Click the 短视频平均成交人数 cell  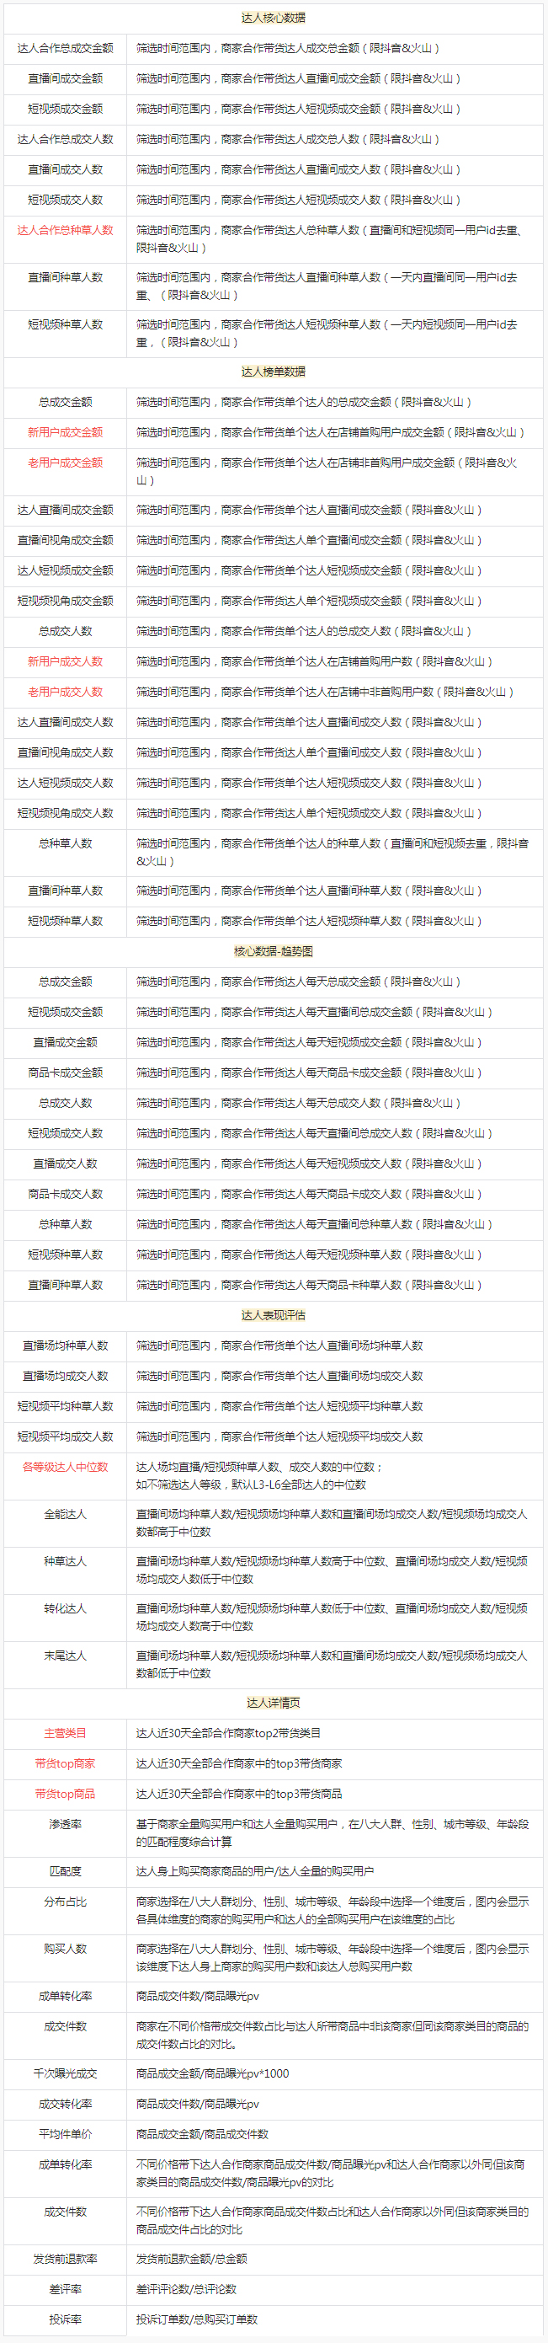pos(66,1437)
